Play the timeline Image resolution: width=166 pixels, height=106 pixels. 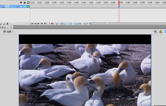pyautogui.click(x=38, y=23)
